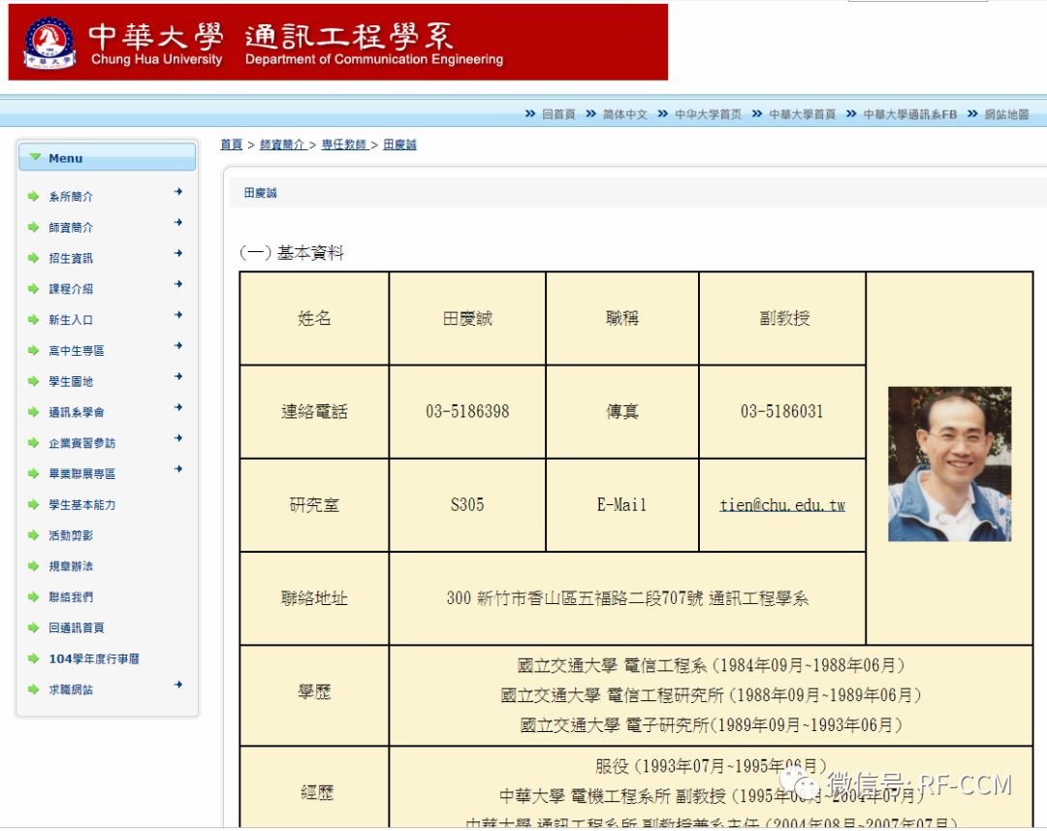The height and width of the screenshot is (831, 1047).
Task: Open 招生資訊 menu item
Action: (71, 258)
